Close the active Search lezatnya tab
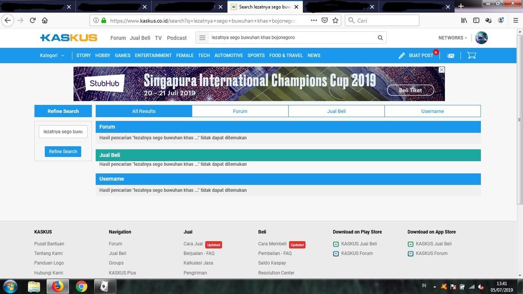 pyautogui.click(x=296, y=7)
